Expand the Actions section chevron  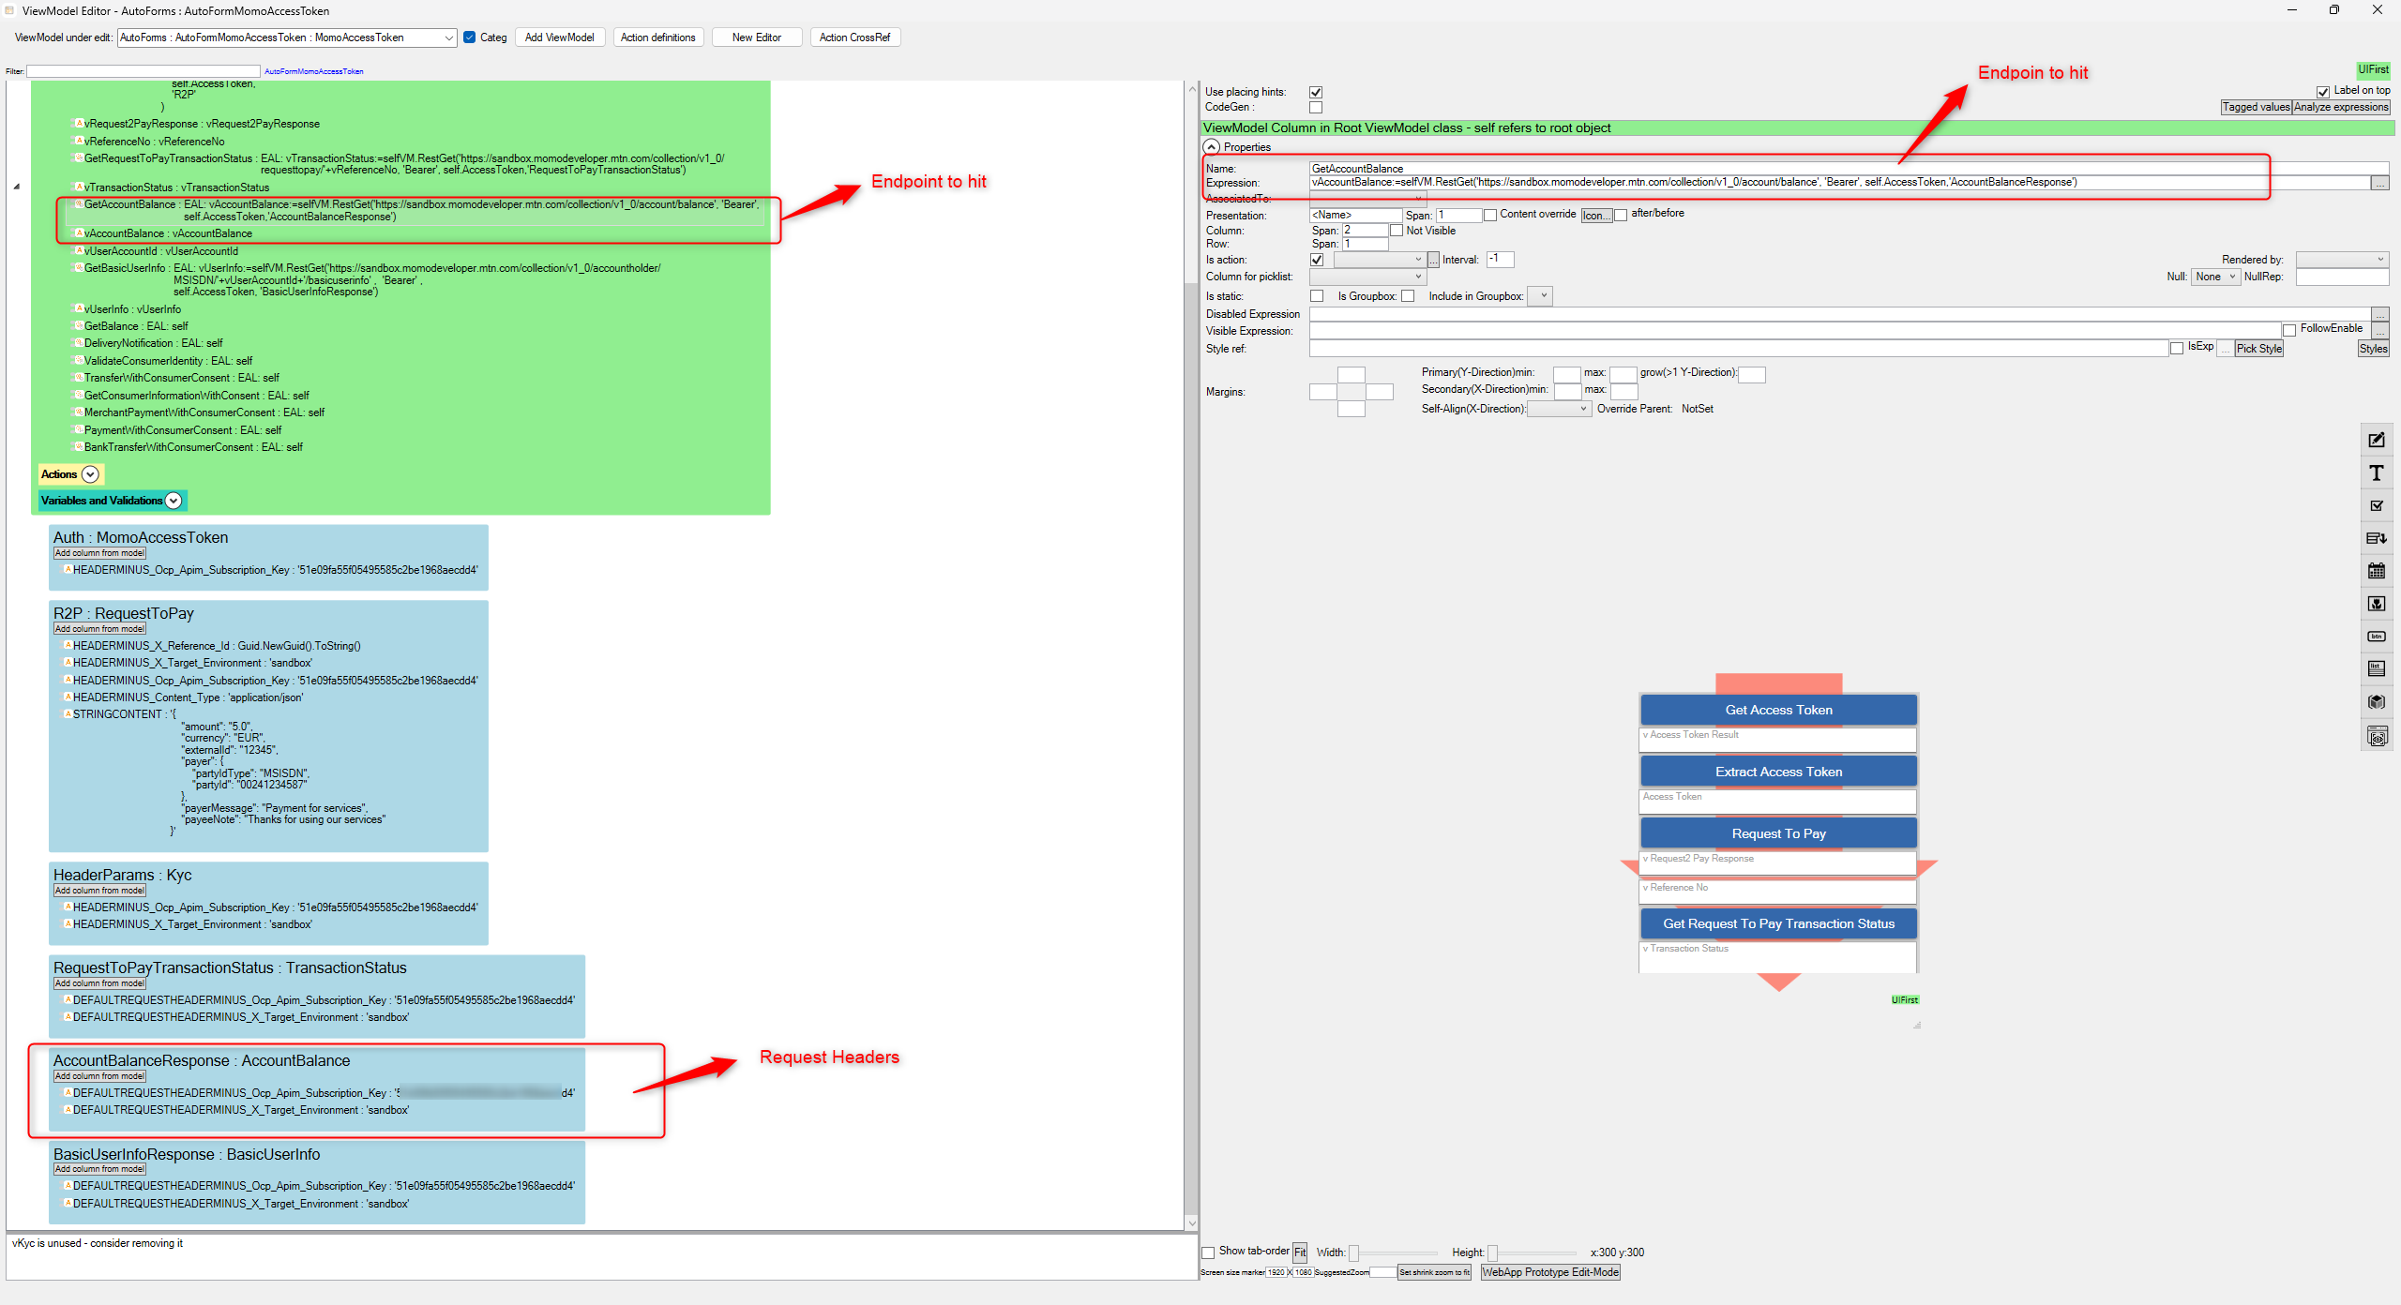tap(90, 474)
